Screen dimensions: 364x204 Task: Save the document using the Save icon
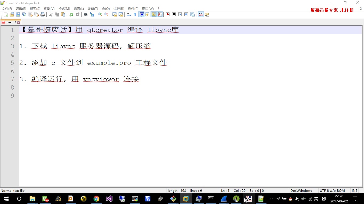18,14
